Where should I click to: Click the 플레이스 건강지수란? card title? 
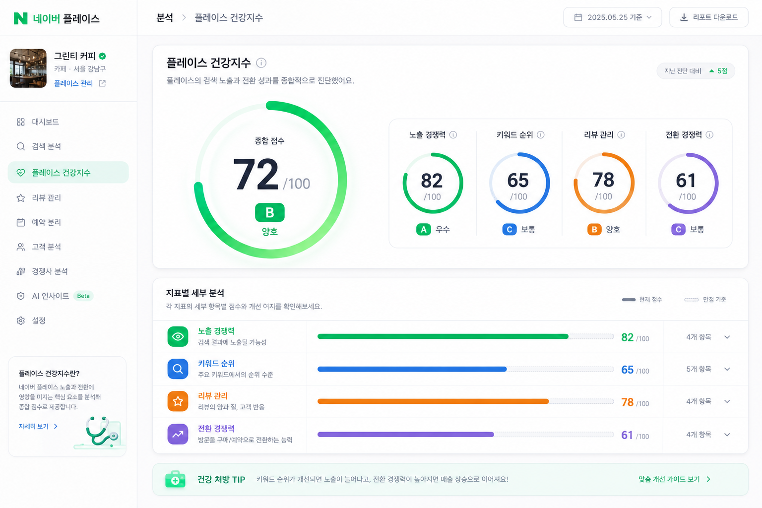point(49,374)
